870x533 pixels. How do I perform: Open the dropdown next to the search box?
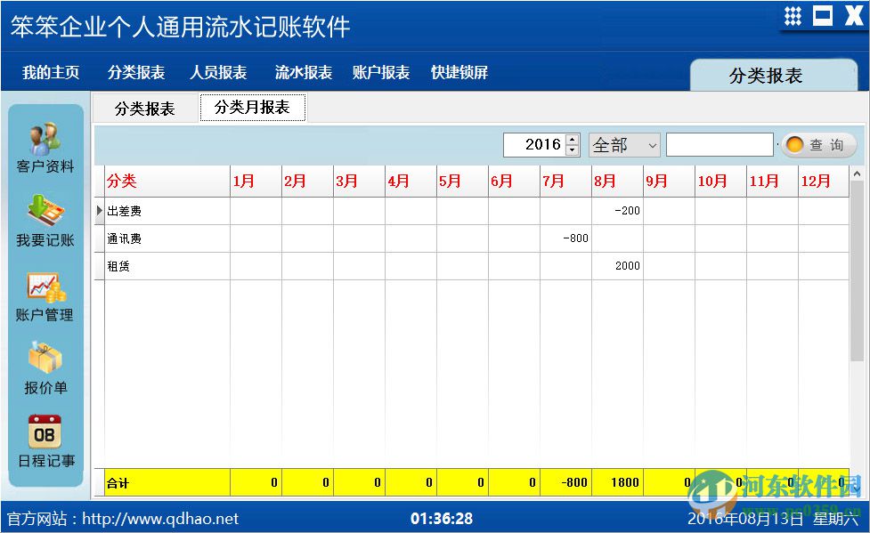652,144
